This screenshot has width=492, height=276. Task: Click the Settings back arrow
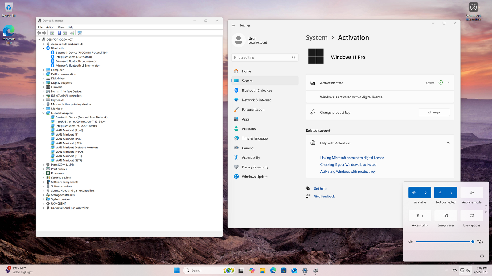pyautogui.click(x=233, y=25)
